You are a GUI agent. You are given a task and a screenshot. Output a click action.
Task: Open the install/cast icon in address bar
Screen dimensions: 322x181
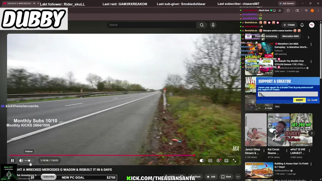(274, 11)
